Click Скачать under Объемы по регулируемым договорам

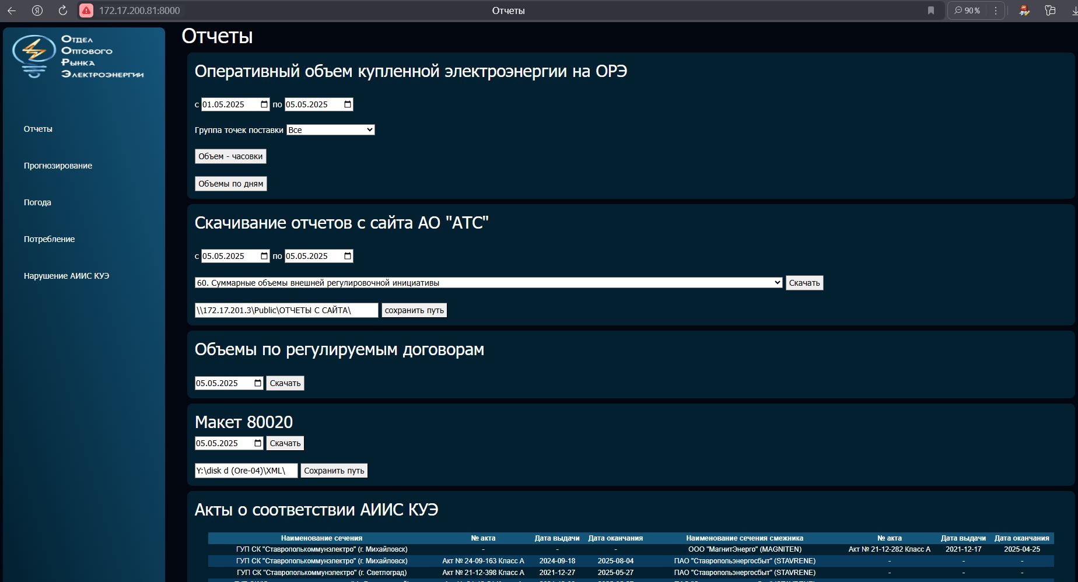(x=285, y=383)
